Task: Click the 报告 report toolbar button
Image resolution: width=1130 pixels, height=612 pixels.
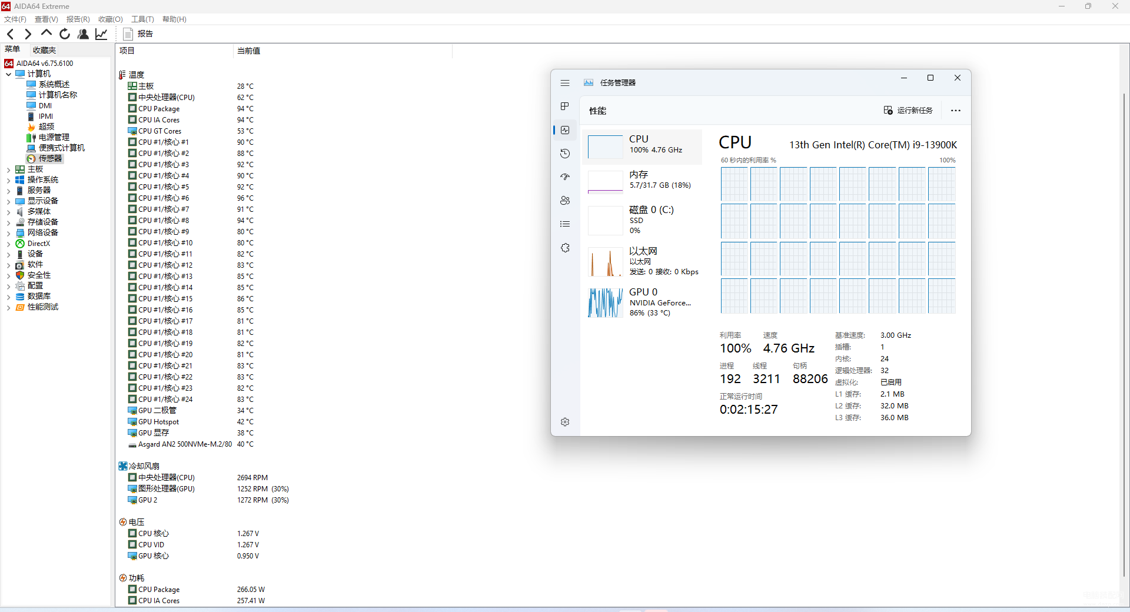Action: [138, 34]
